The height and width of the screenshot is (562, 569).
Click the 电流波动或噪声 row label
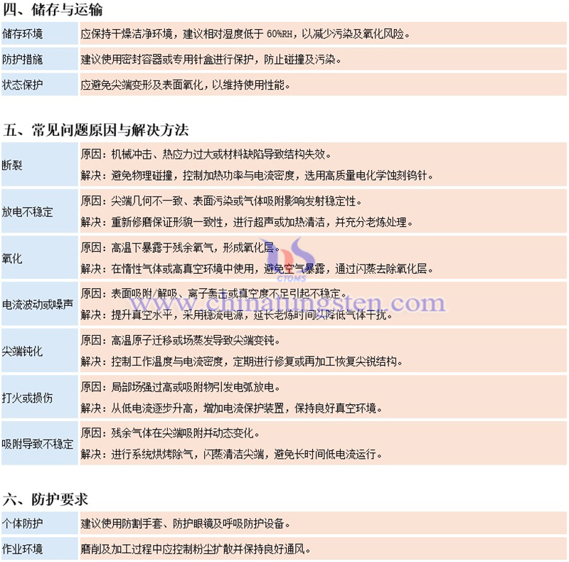(x=39, y=304)
